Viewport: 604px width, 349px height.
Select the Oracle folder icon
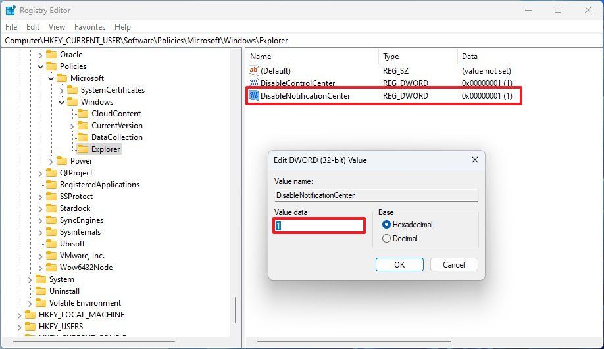click(51, 55)
